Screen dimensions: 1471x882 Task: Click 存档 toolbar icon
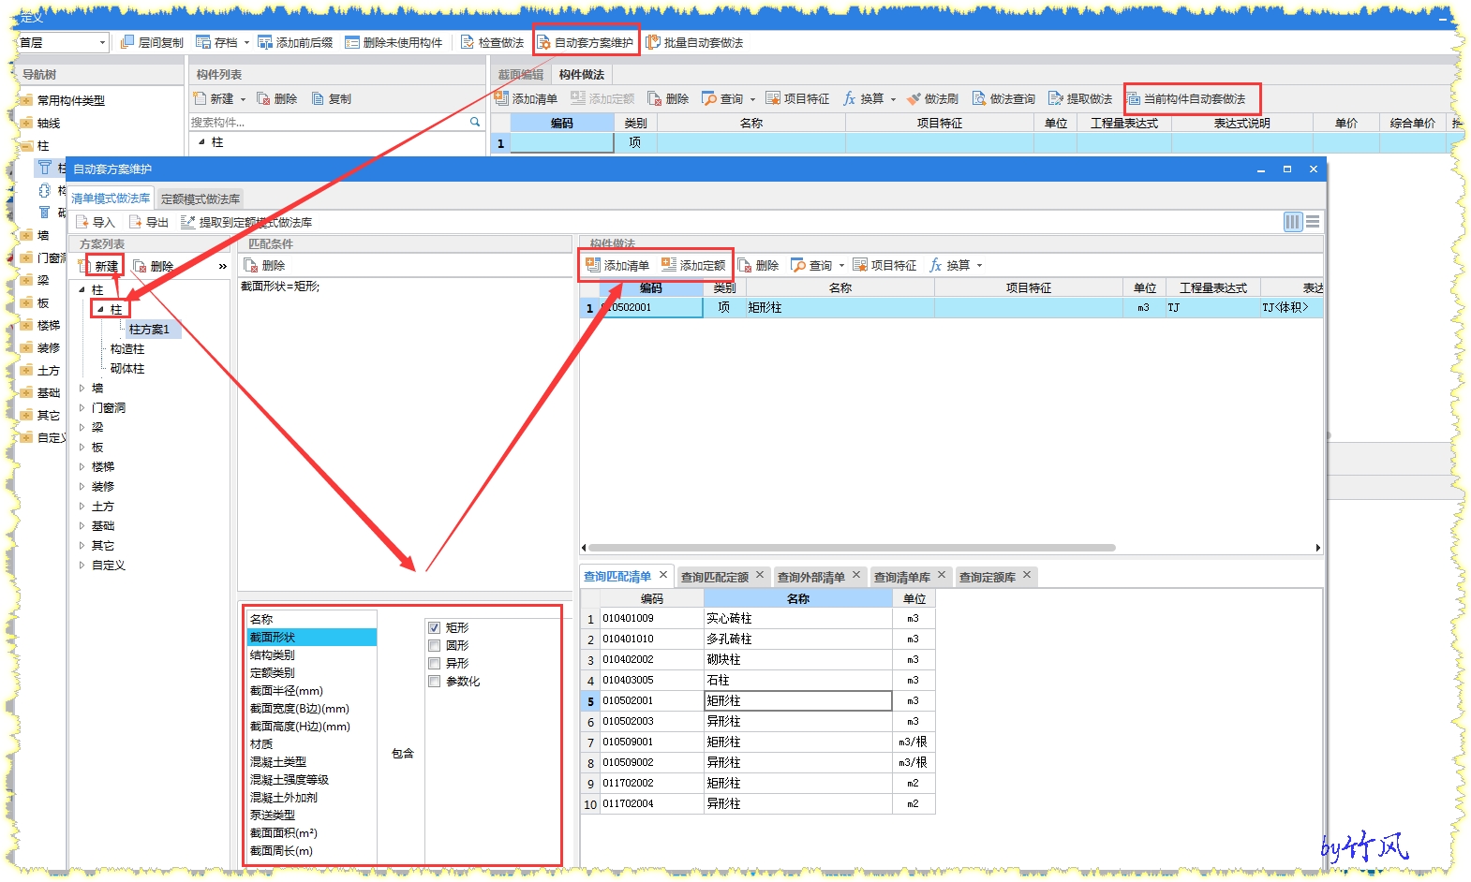click(x=203, y=42)
